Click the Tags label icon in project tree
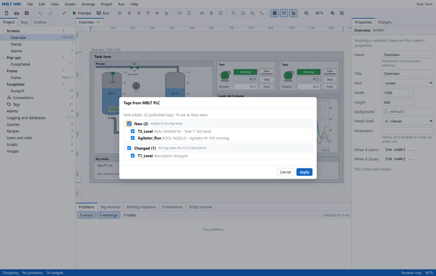 9,104
